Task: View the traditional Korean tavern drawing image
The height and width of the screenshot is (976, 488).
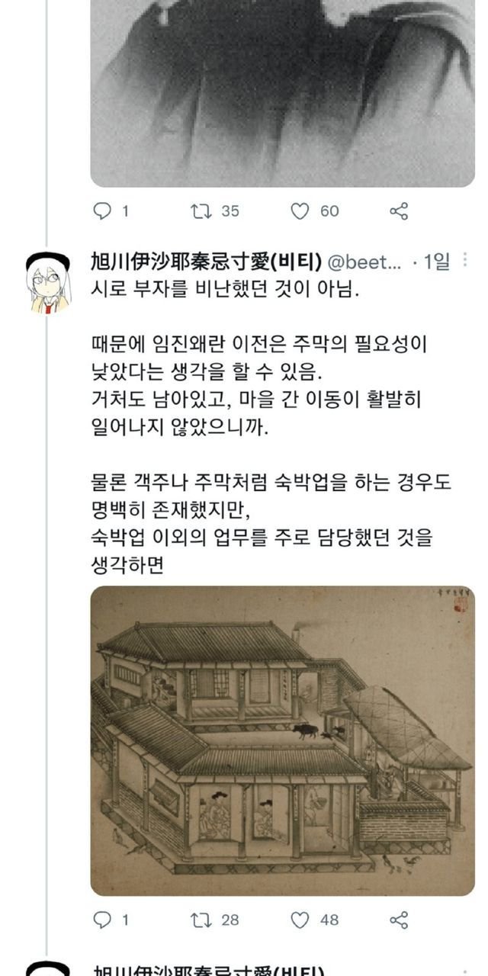Action: [x=282, y=740]
